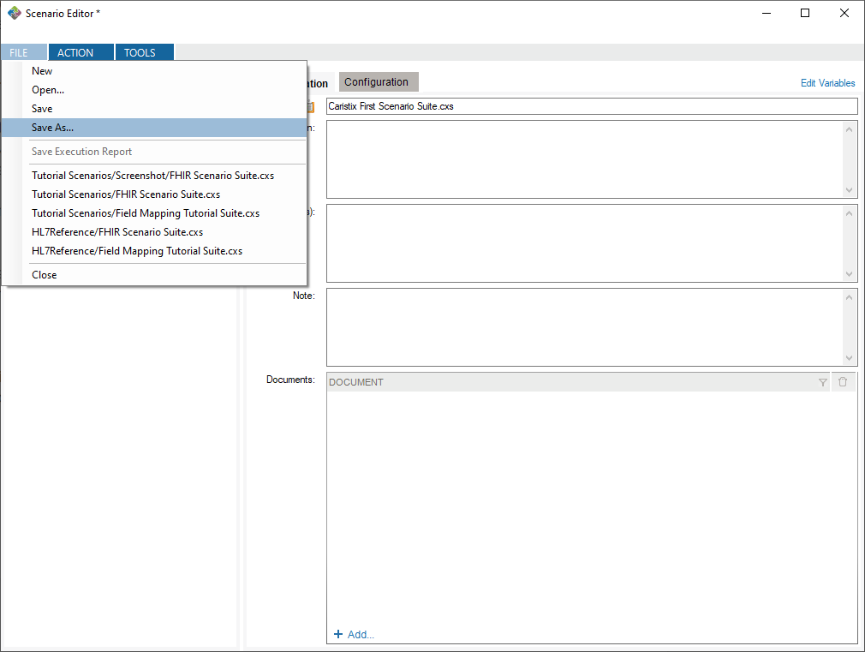Screen dimensions: 865x652
Task: Select "Save As..." from the FILE menu
Action: tap(53, 127)
